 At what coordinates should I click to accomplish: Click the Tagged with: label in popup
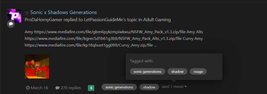pyautogui.click(x=141, y=61)
